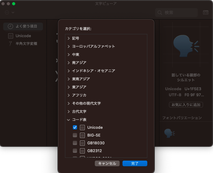Click the お気に入りに追加 button
Screen dimensions: 213x173
pos(186,105)
